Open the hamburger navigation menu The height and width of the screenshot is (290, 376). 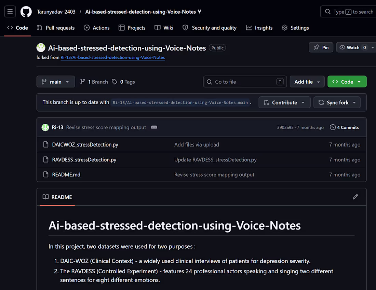click(x=10, y=12)
